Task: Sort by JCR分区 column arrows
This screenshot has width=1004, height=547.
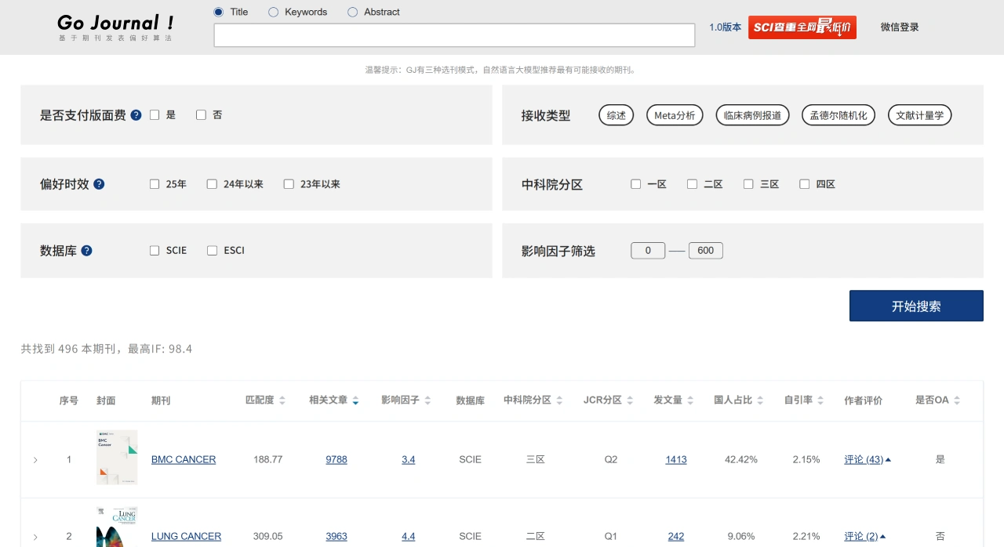Action: click(630, 400)
